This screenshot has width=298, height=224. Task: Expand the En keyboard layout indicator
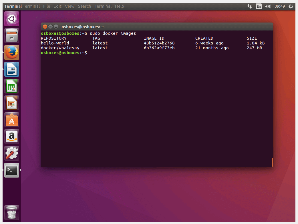259,6
